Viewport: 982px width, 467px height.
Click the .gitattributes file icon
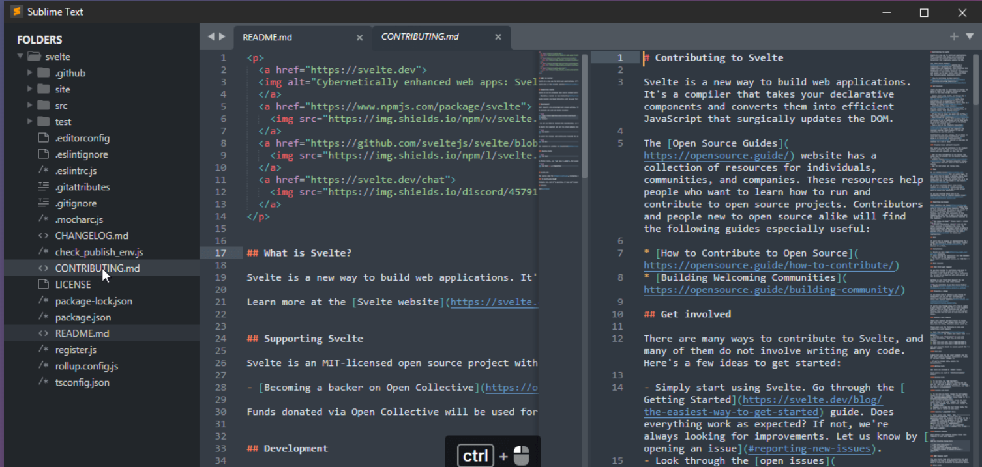(44, 187)
